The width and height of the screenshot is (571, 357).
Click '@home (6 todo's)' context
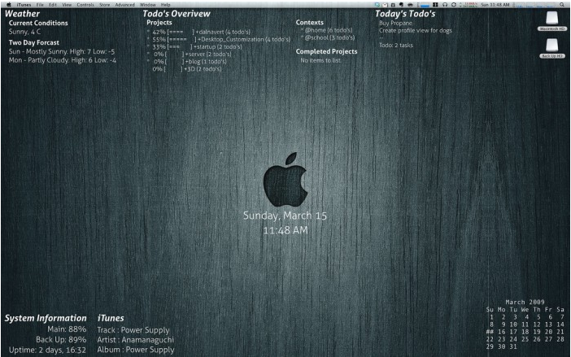(x=327, y=30)
